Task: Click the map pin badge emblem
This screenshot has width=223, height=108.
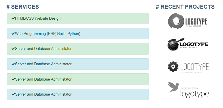Action: [x=173, y=67]
